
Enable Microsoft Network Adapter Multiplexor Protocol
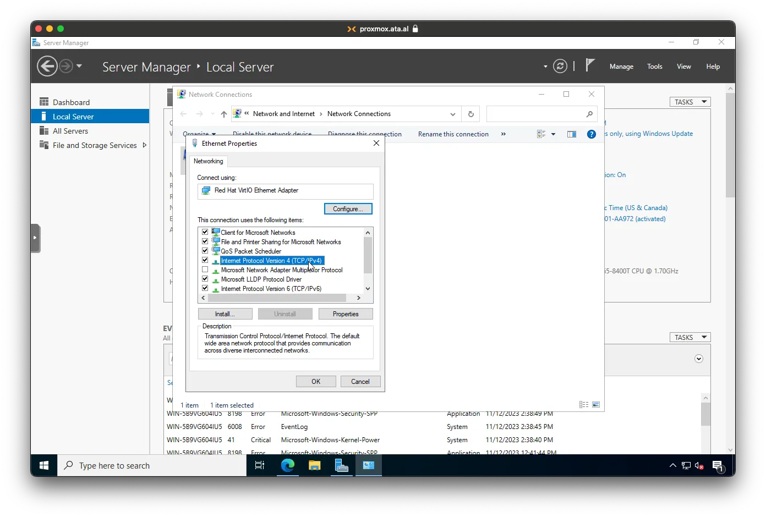(x=205, y=269)
